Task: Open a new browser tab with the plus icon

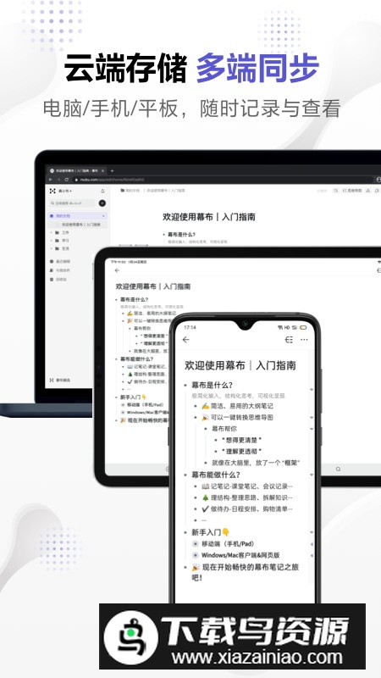Action: click(112, 171)
